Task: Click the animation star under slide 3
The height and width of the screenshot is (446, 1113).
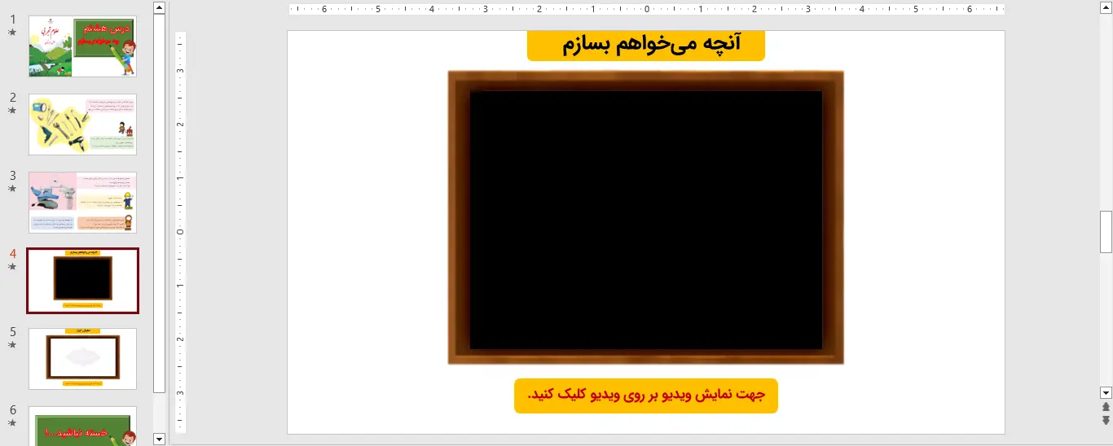Action: pos(12,189)
